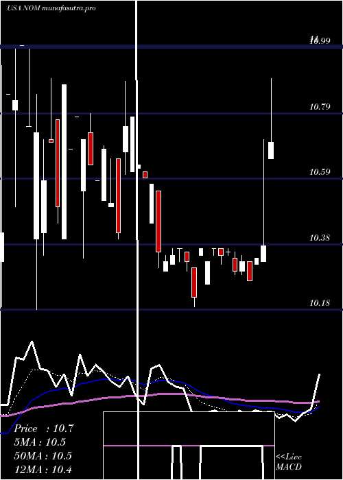Image resolution: width=343 pixels, height=480 pixels.
Task: Click the lowest red candle near 10.18
Action: pos(194,283)
